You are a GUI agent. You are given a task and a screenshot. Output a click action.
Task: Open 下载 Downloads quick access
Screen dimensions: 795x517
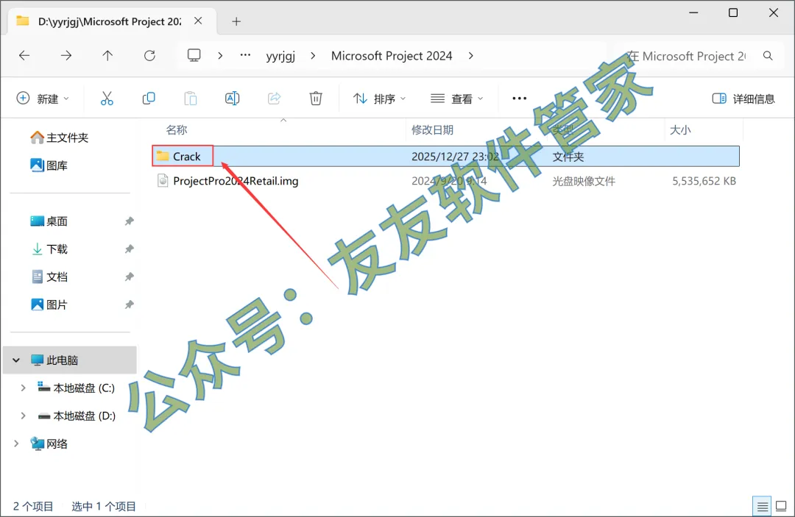pyautogui.click(x=49, y=249)
